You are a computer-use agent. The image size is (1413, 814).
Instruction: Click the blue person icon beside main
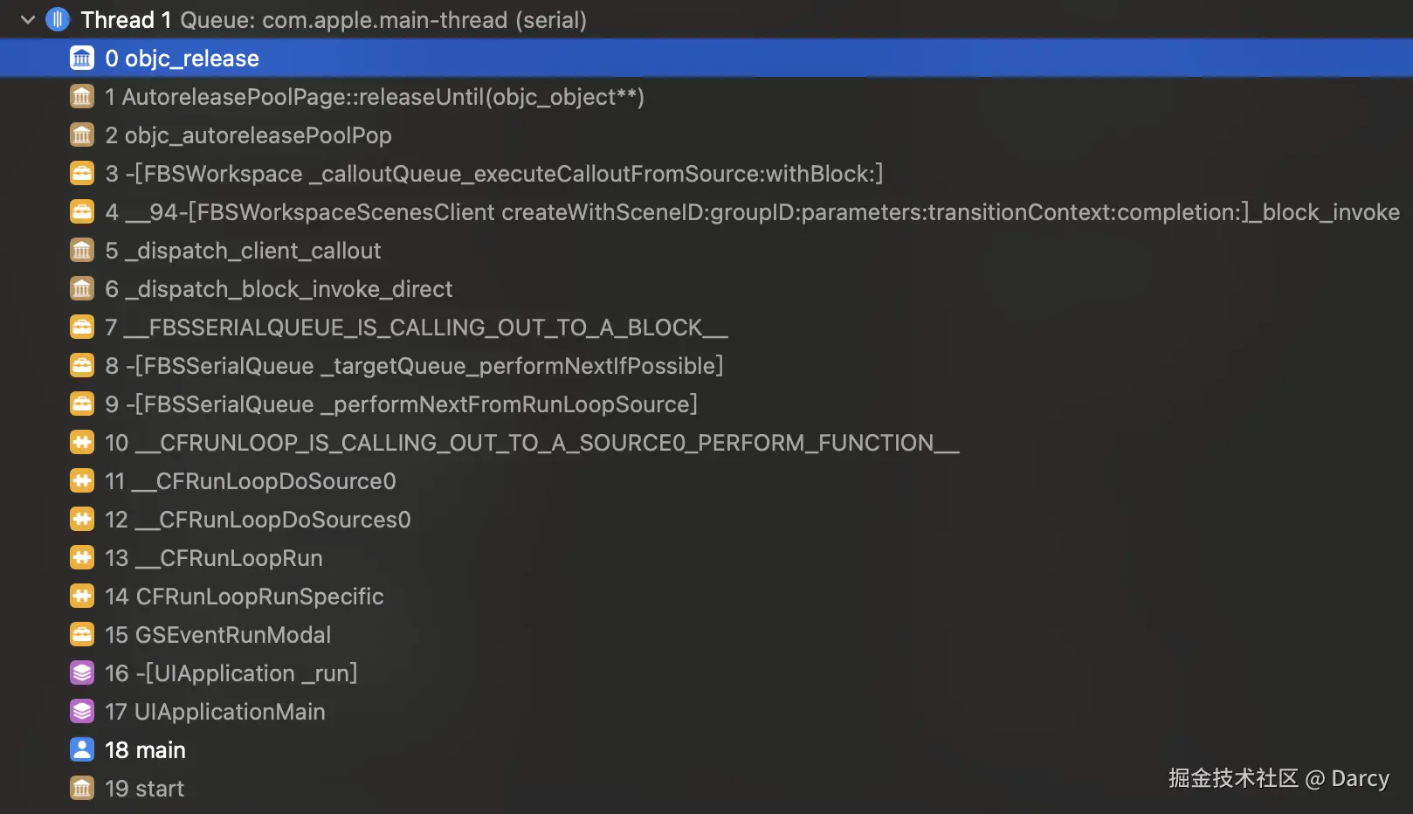coord(82,750)
